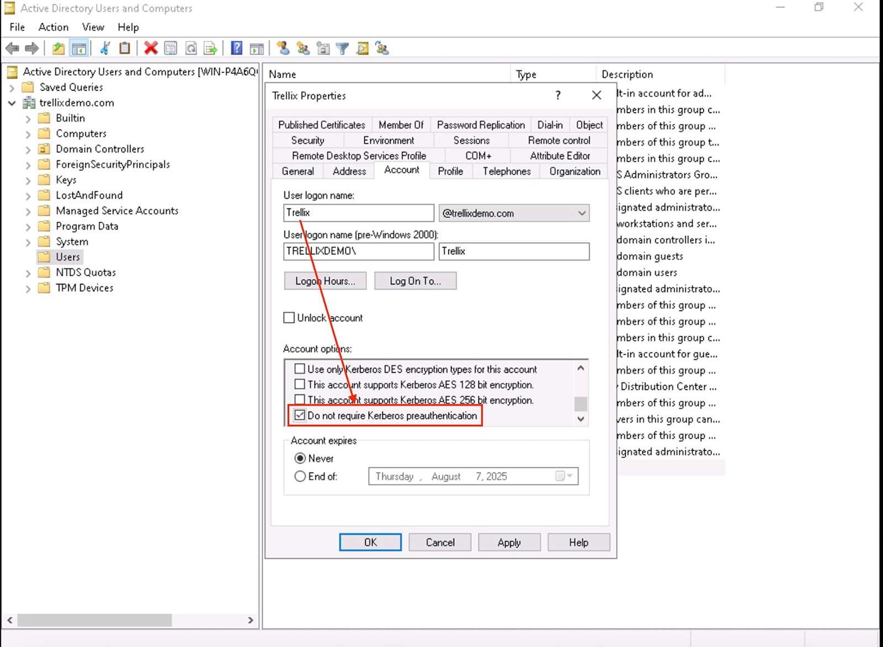The height and width of the screenshot is (647, 883).
Task: Click the Up one level folder icon
Action: pyautogui.click(x=58, y=49)
